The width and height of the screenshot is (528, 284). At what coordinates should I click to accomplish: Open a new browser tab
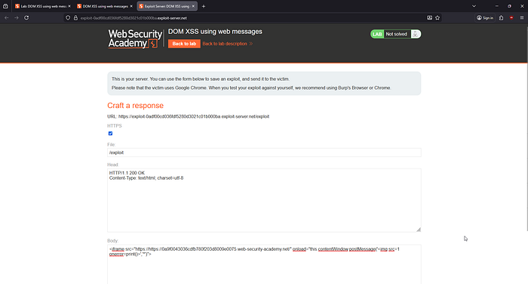(204, 6)
